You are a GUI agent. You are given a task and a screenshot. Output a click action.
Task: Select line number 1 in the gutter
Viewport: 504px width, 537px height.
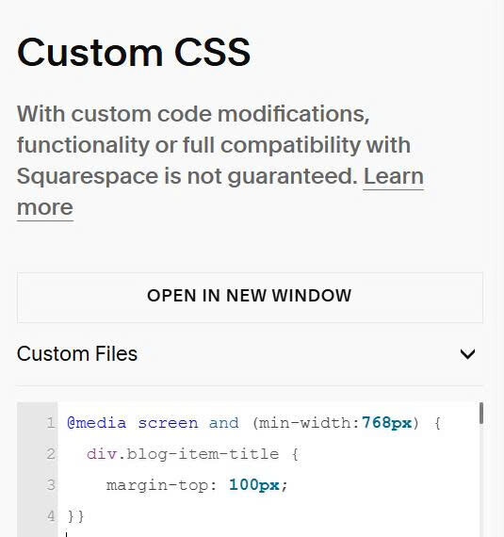click(x=51, y=423)
